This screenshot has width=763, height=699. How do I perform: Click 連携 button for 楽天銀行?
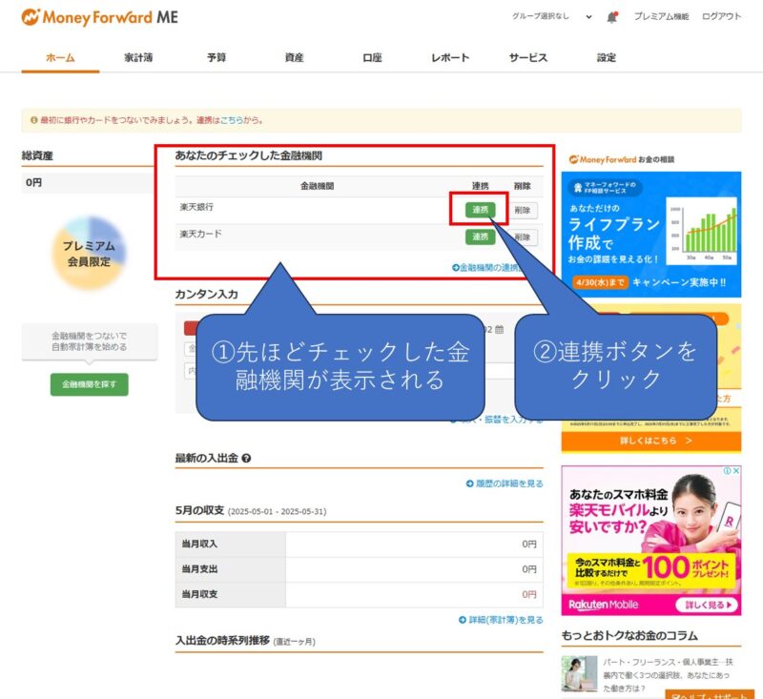pos(480,210)
